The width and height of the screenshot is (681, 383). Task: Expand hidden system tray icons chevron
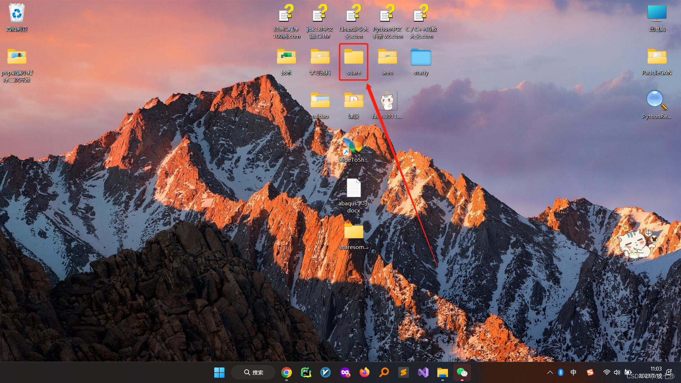[550, 372]
